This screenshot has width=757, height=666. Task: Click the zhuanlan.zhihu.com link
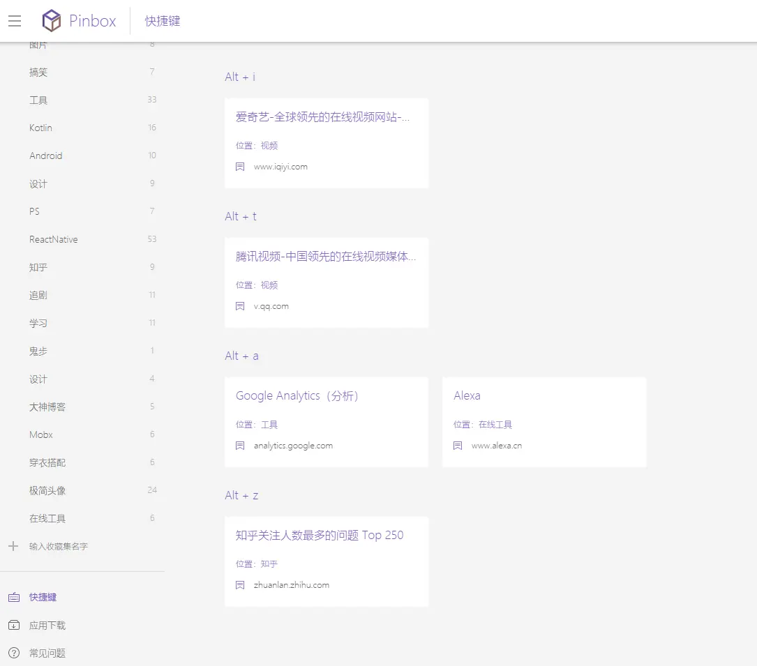pyautogui.click(x=292, y=585)
